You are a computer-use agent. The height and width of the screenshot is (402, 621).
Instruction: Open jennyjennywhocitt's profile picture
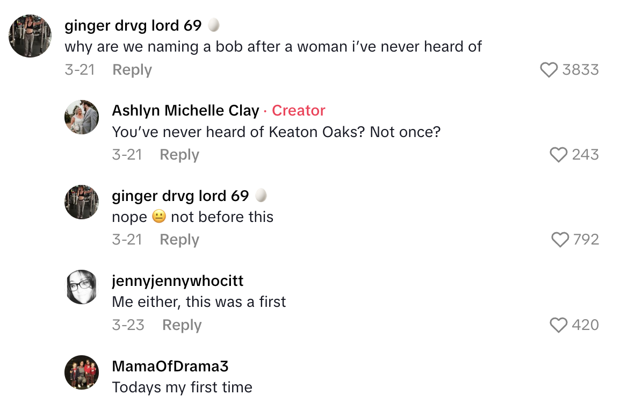(x=82, y=287)
